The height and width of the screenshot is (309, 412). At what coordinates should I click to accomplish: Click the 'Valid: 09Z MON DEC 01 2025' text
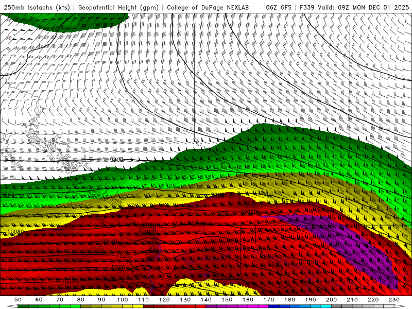[364, 7]
